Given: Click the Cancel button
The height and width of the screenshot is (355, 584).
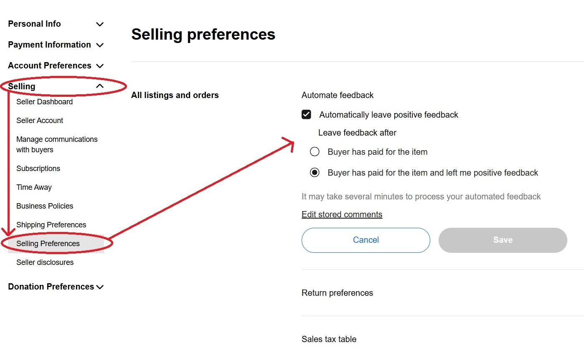Looking at the screenshot, I should coord(366,240).
